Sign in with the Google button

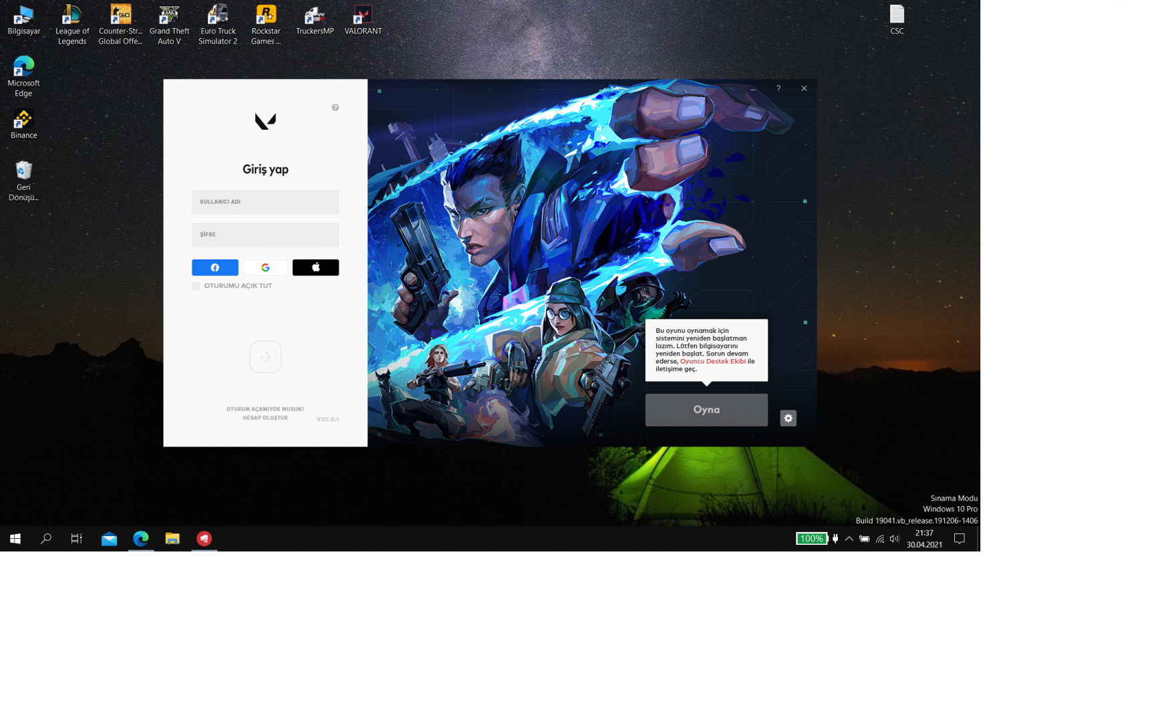[265, 267]
